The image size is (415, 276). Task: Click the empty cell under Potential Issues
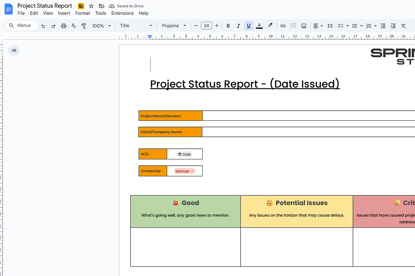[x=297, y=247]
